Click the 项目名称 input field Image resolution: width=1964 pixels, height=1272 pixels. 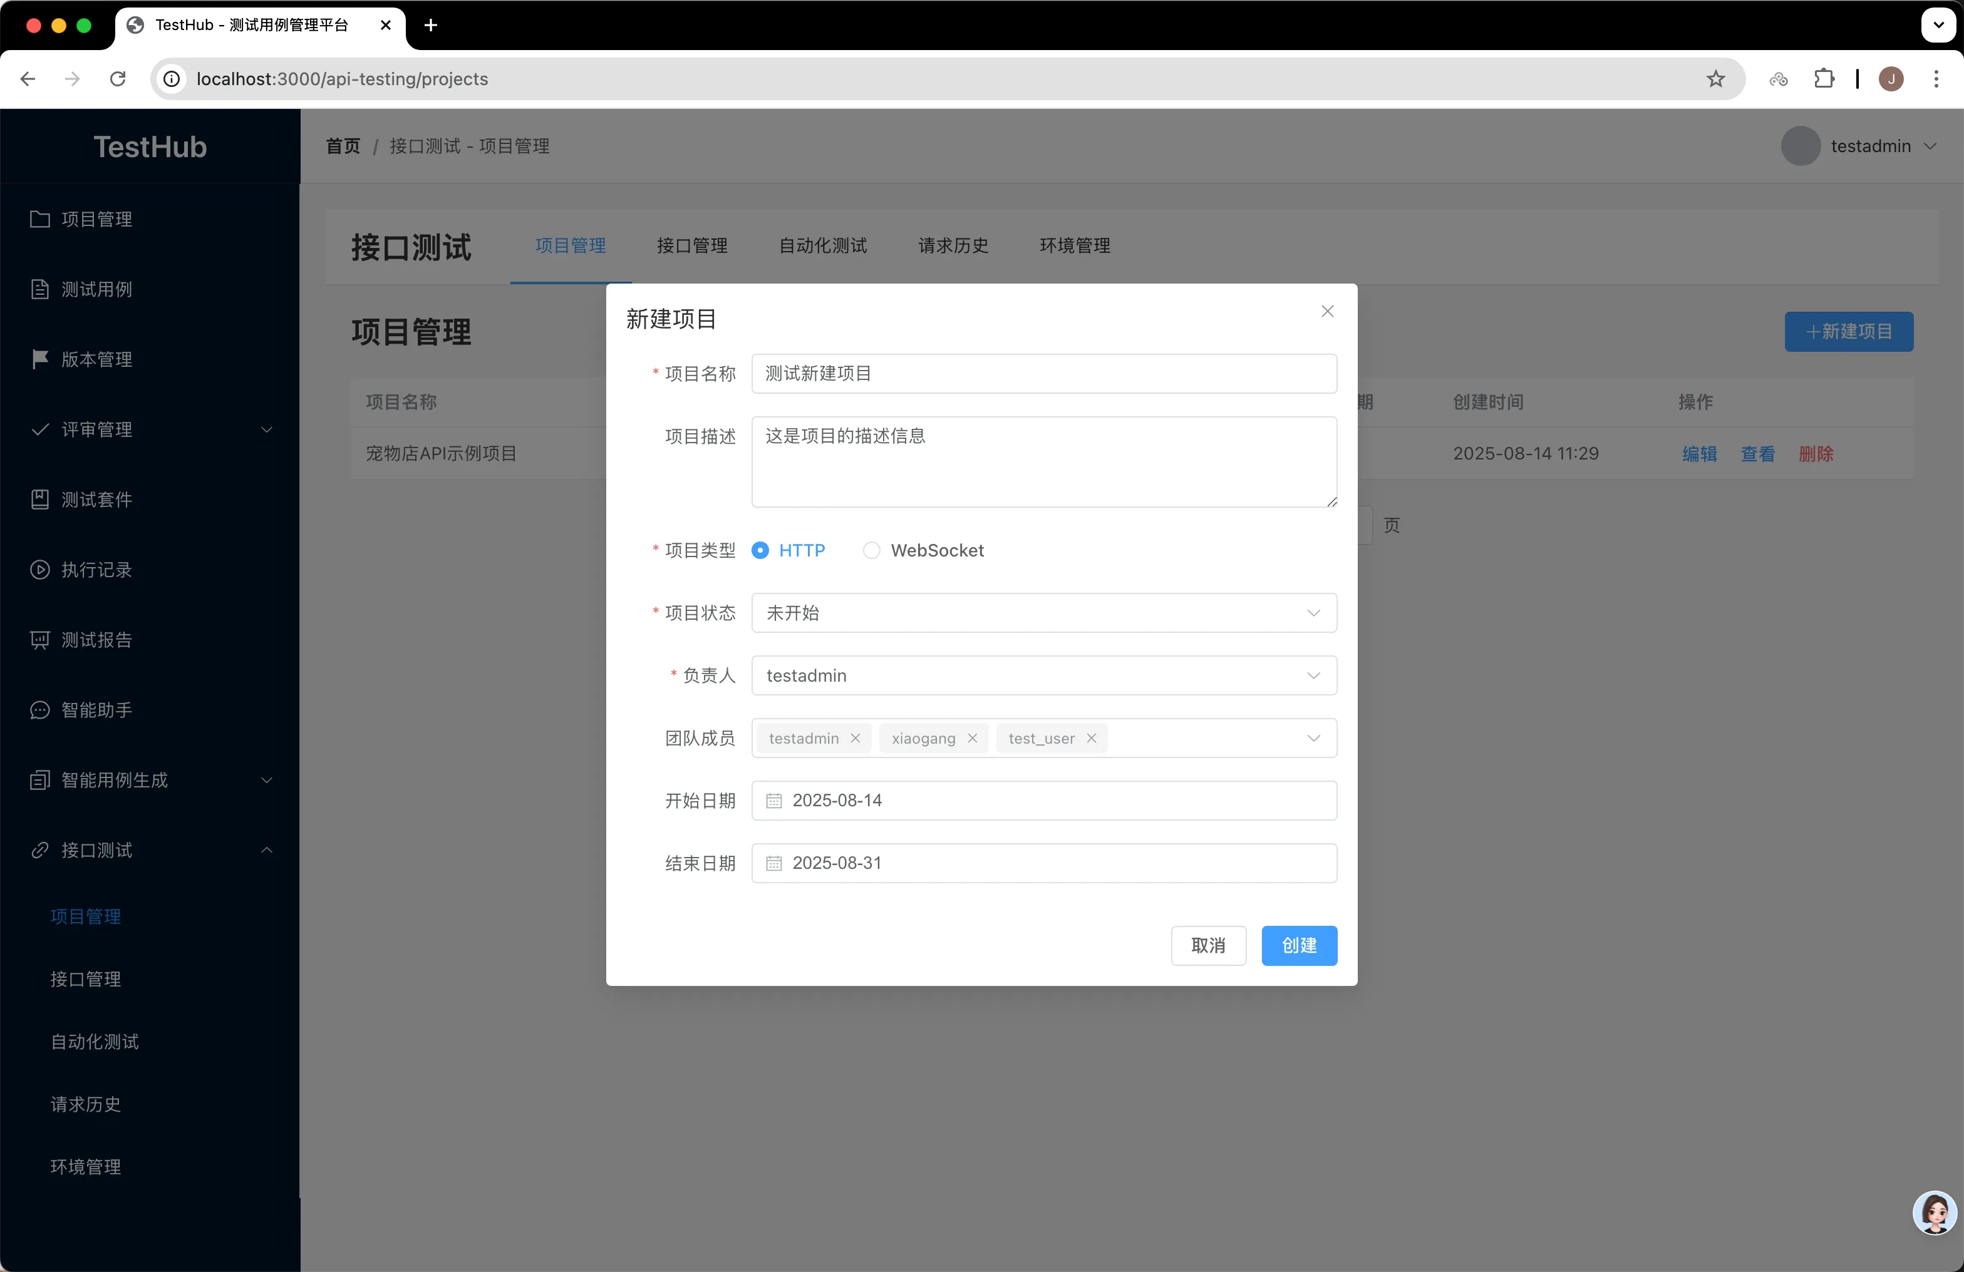[x=1043, y=374]
